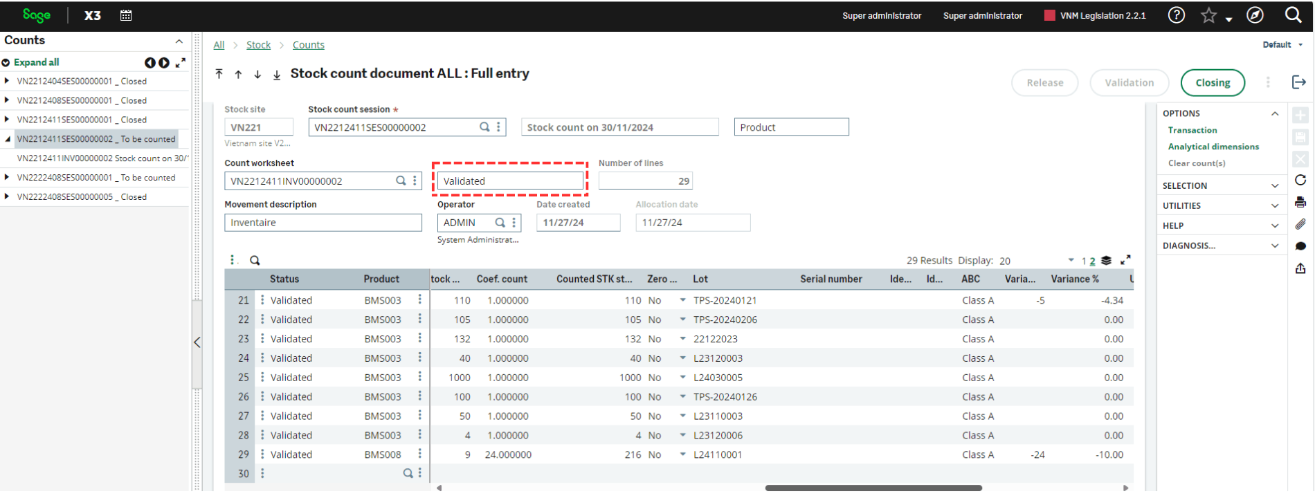Viewport: 1315px width, 498px height.
Task: Click the attachment paperclip icon
Action: pyautogui.click(x=1300, y=224)
